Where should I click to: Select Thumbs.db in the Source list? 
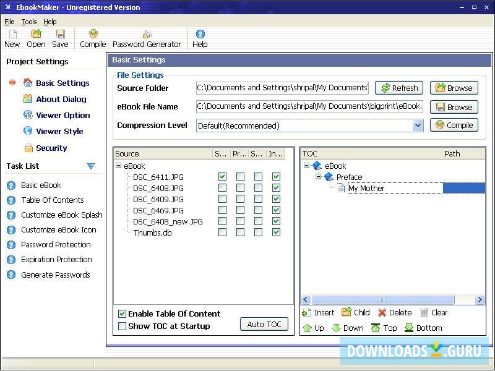point(152,233)
